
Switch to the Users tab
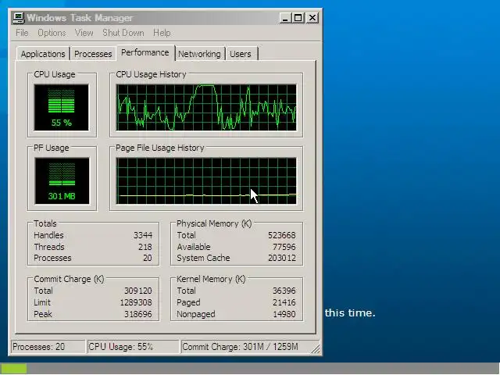pyautogui.click(x=241, y=54)
